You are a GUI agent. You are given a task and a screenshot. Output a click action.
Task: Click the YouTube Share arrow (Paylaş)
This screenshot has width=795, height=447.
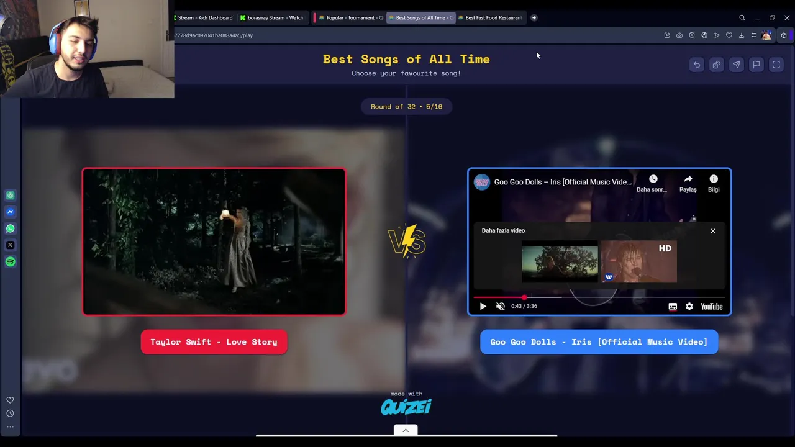(x=688, y=183)
